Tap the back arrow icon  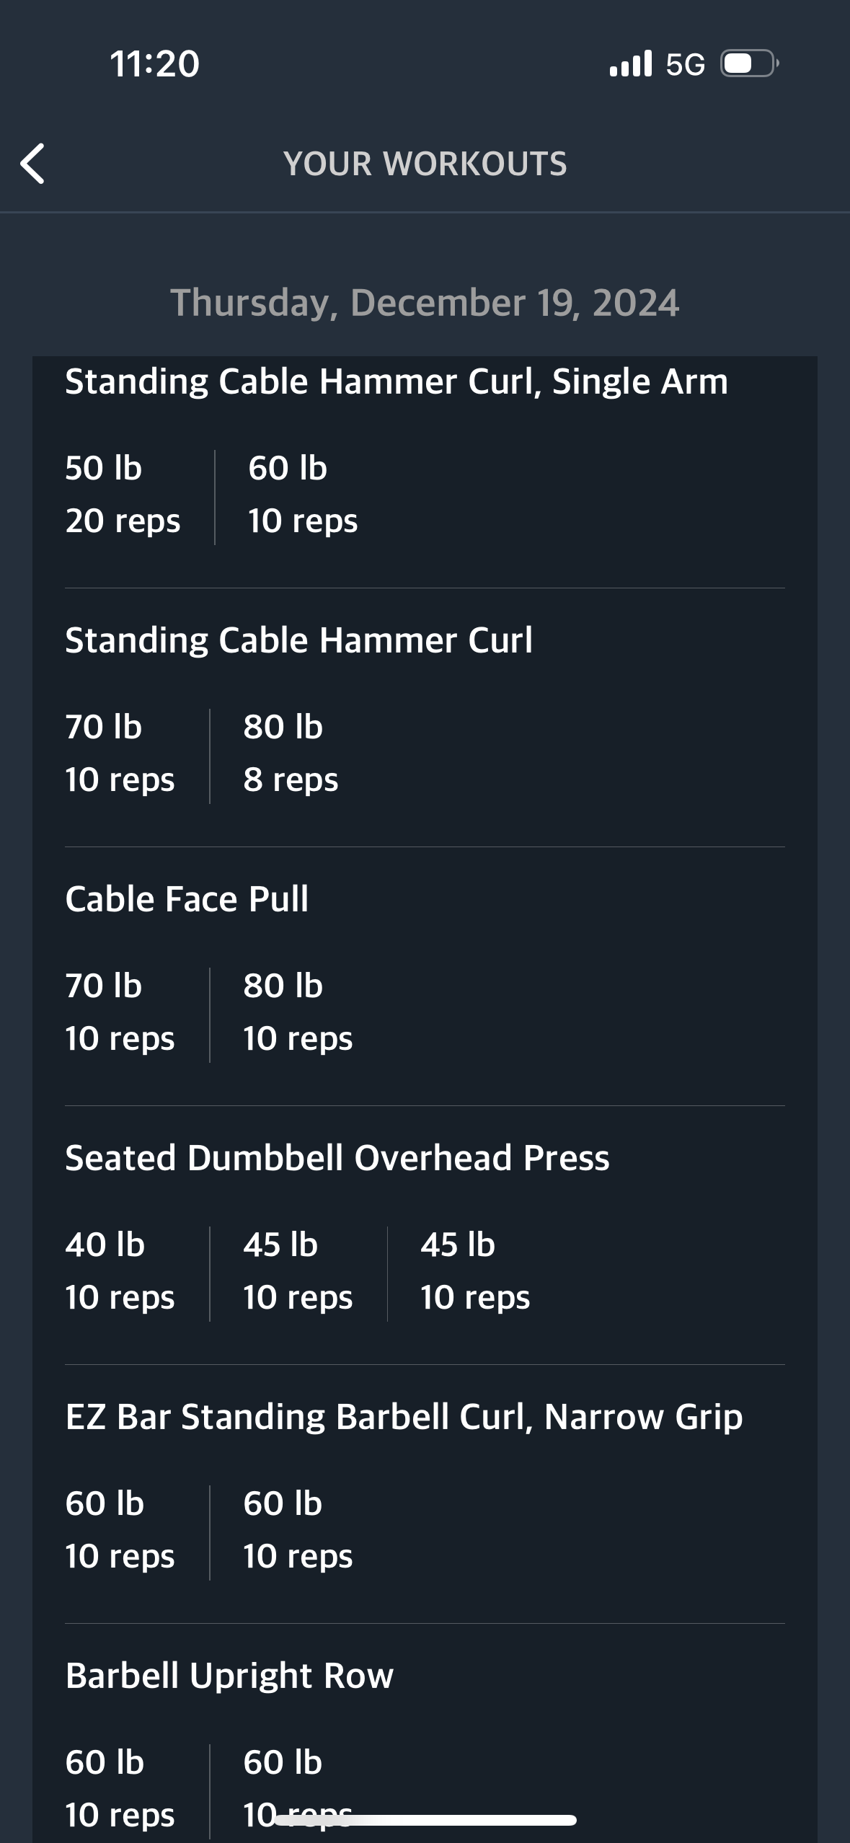tap(33, 164)
